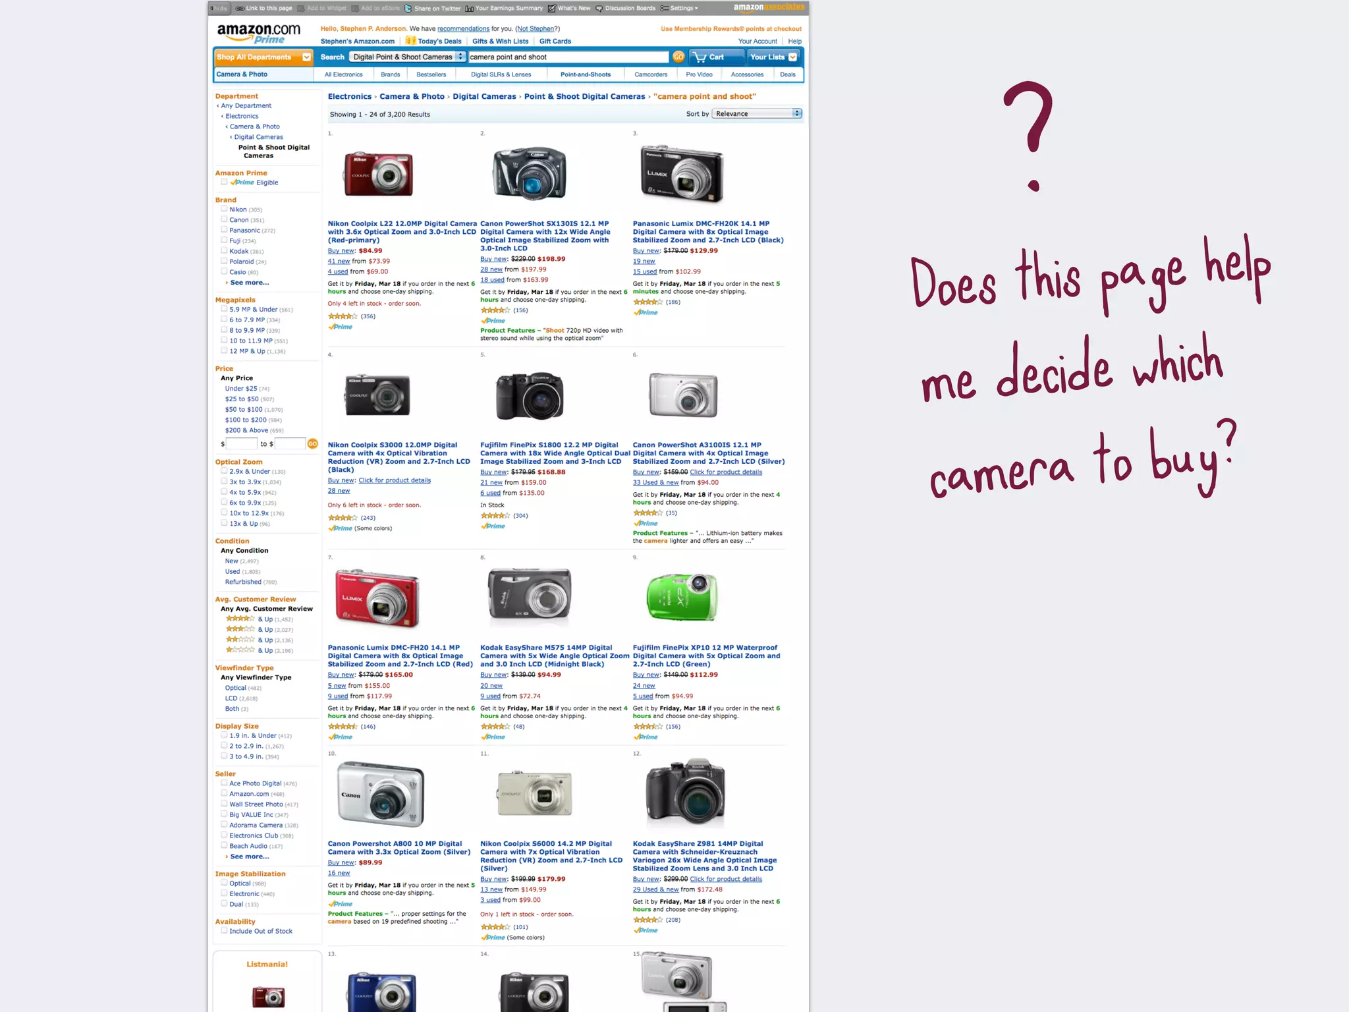This screenshot has width=1349, height=1012.
Task: Check the 2 to 2.9 in. display size
Action: [224, 746]
